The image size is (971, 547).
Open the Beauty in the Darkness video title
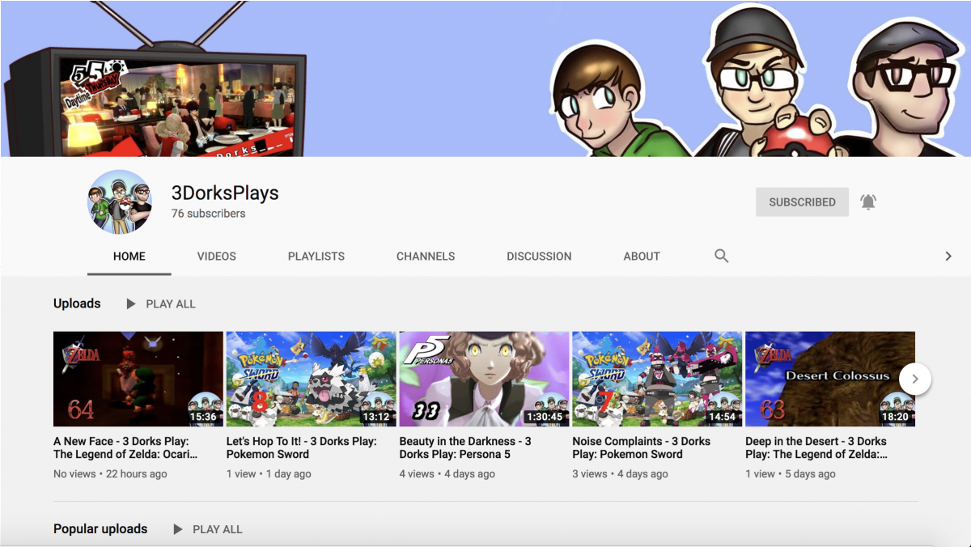tap(464, 447)
